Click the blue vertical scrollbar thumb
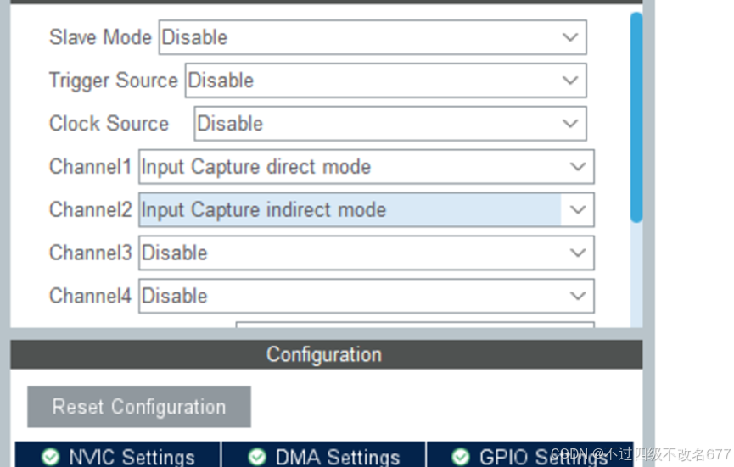Image resolution: width=734 pixels, height=467 pixels. click(636, 117)
